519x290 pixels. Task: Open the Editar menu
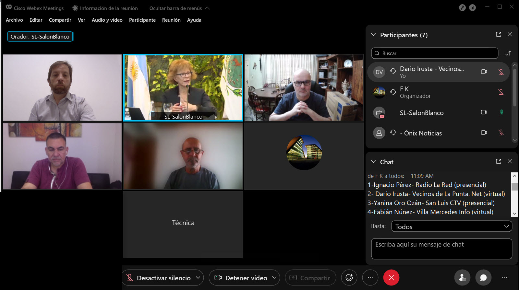tap(36, 20)
